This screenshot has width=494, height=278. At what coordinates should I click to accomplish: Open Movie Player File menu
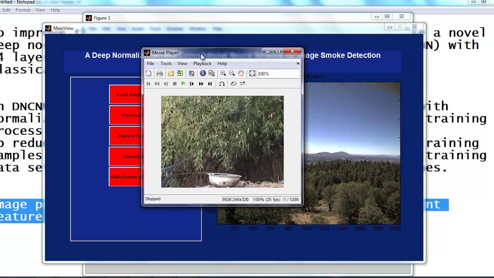[x=151, y=63]
